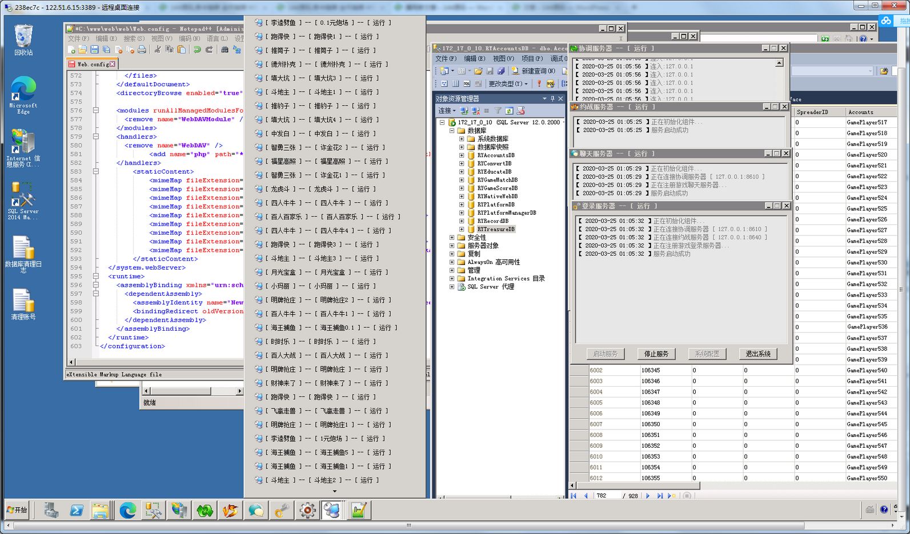The width and height of the screenshot is (910, 534).
Task: Open the 搜索(S) menu in Notepad++
Action: pos(134,38)
